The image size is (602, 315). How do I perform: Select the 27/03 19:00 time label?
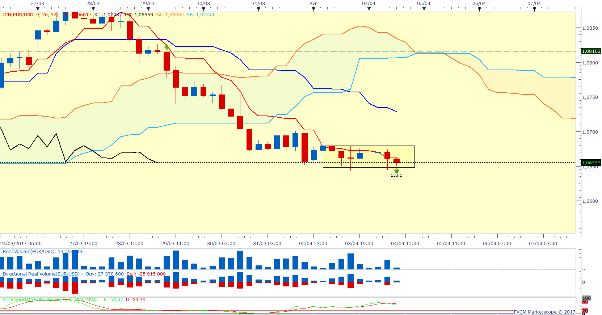tap(83, 244)
